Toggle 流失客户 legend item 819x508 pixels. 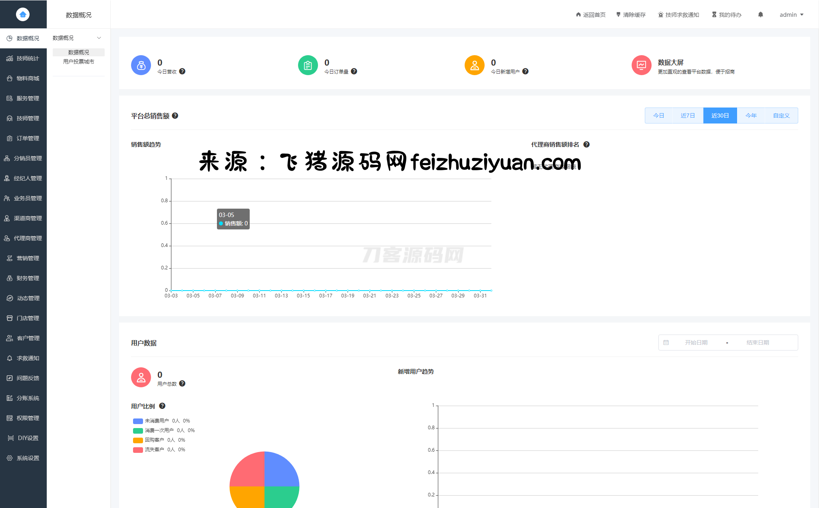coord(154,450)
